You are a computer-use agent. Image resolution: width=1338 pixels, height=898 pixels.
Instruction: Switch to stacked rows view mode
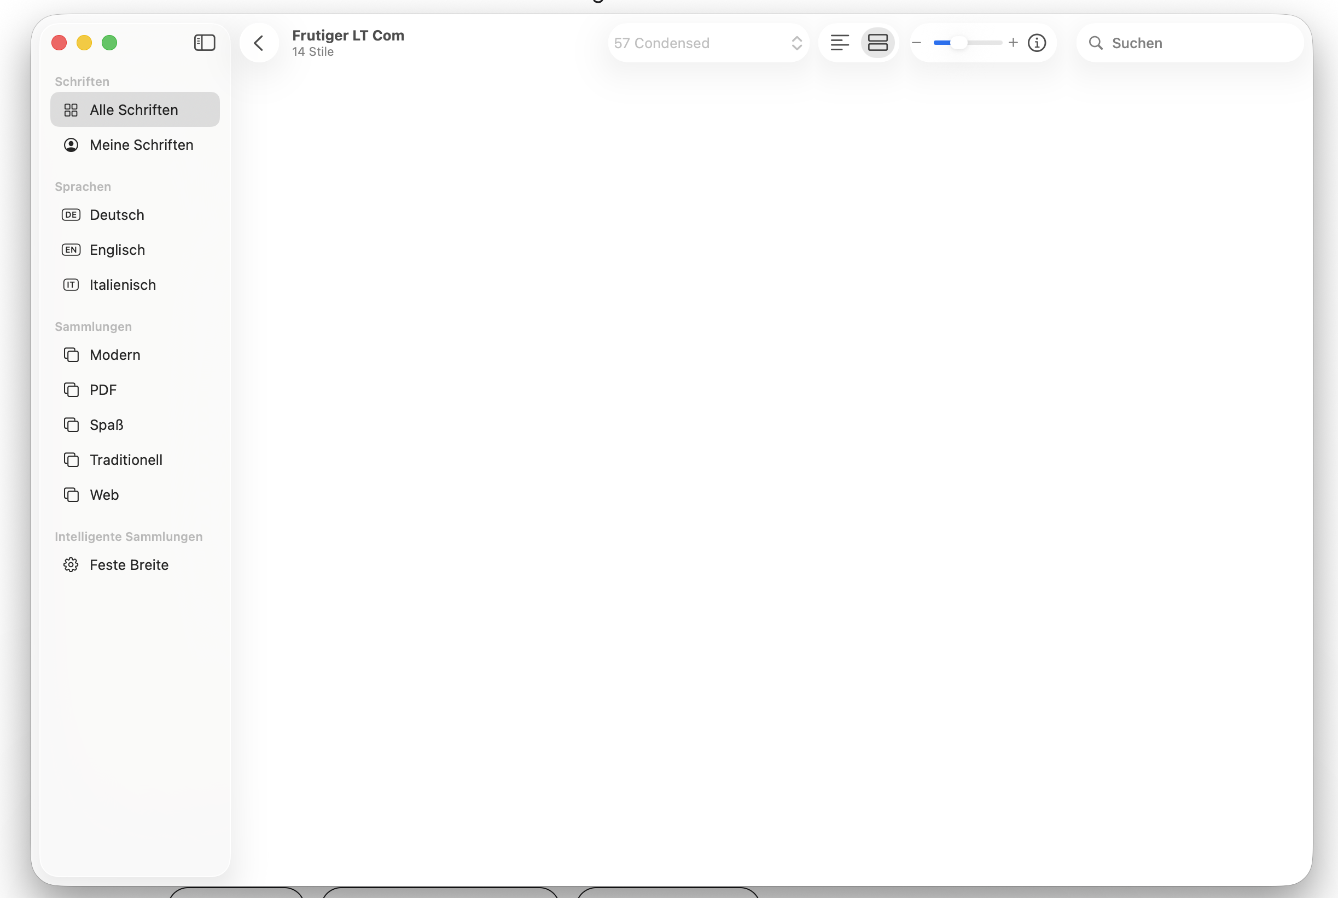point(877,43)
